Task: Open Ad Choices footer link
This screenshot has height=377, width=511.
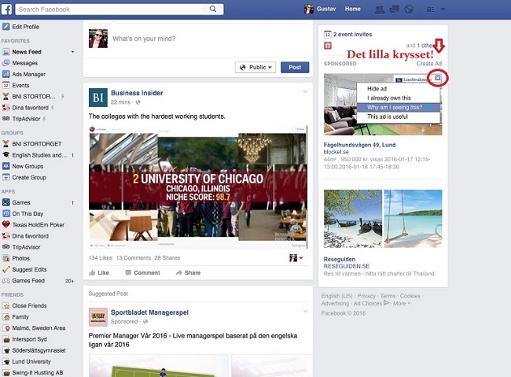Action: (x=371, y=303)
